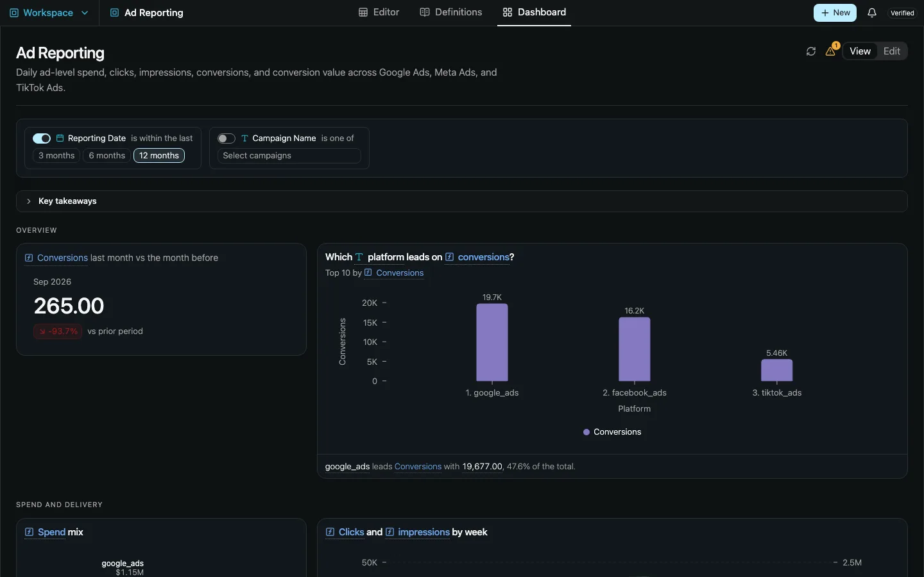Refresh the dashboard data
Image resolution: width=924 pixels, height=577 pixels.
[x=811, y=51]
